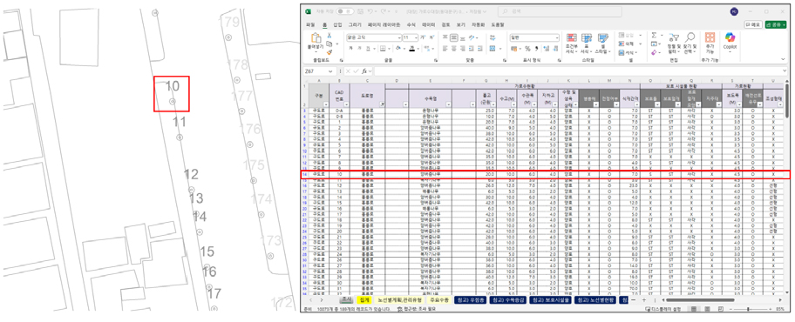
Task: Click the Insert Function fx icon
Action: pos(364,71)
